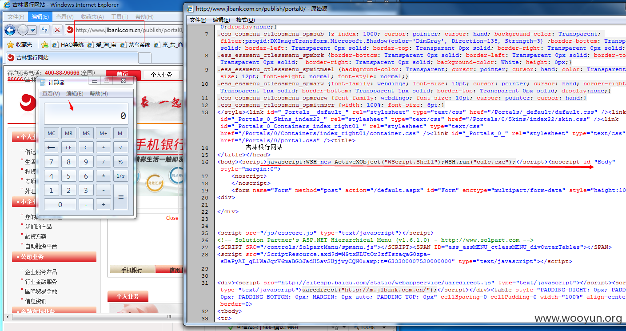Click calculator MR memory recall button
The height and width of the screenshot is (331, 626).
[69, 133]
